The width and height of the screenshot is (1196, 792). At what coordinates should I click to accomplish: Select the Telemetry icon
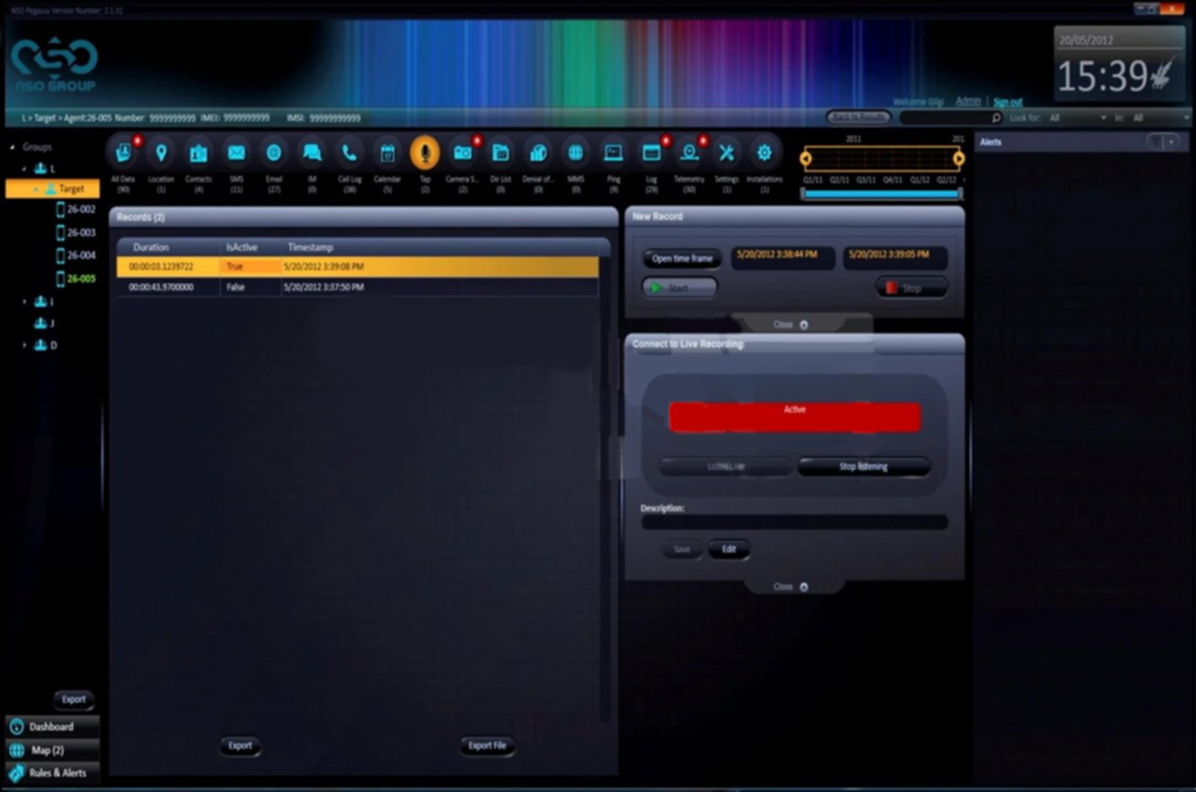tap(689, 152)
